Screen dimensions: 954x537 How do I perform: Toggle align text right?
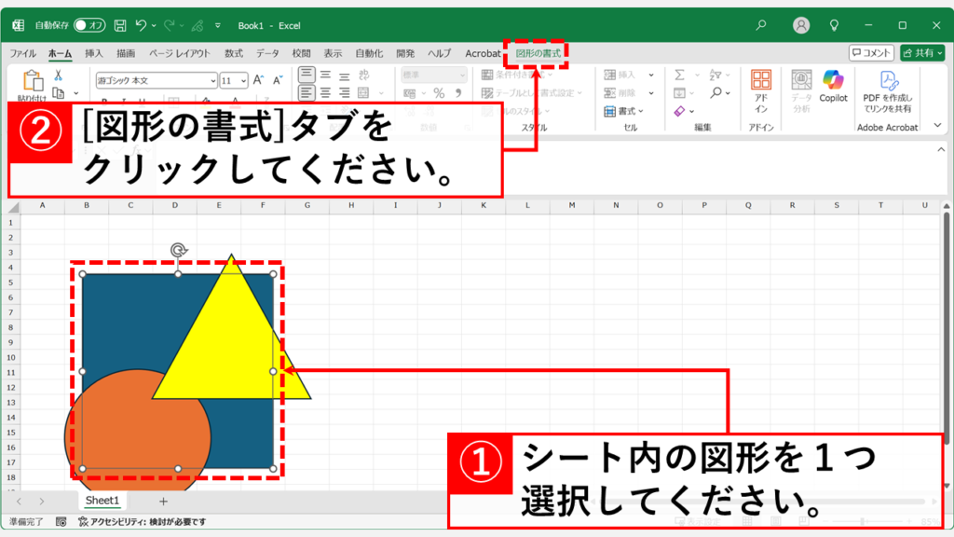click(345, 93)
